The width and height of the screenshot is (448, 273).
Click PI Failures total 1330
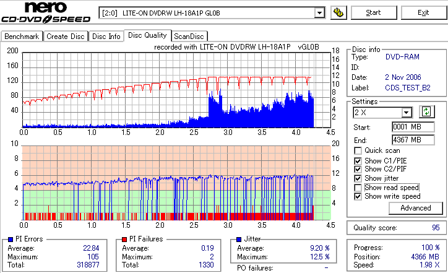(206, 265)
